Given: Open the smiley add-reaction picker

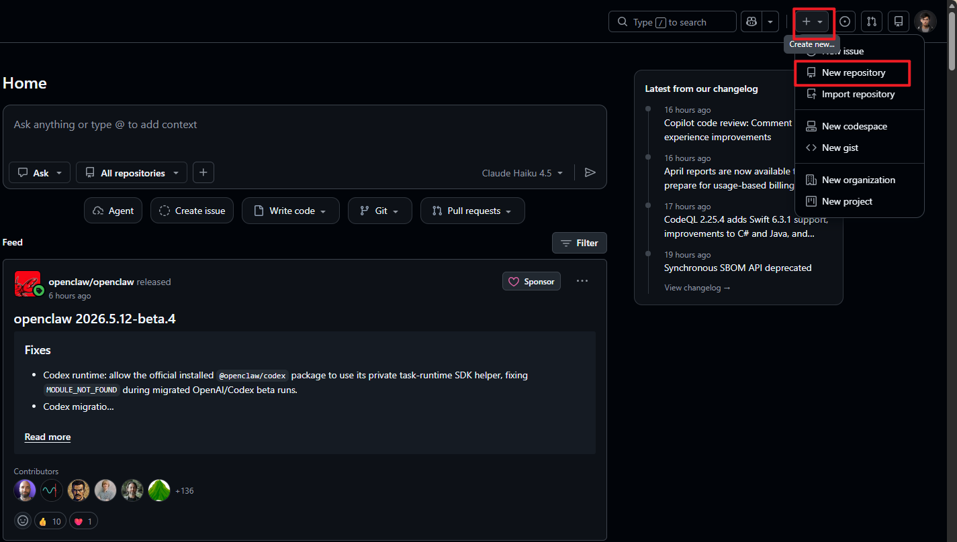Looking at the screenshot, I should coord(23,521).
